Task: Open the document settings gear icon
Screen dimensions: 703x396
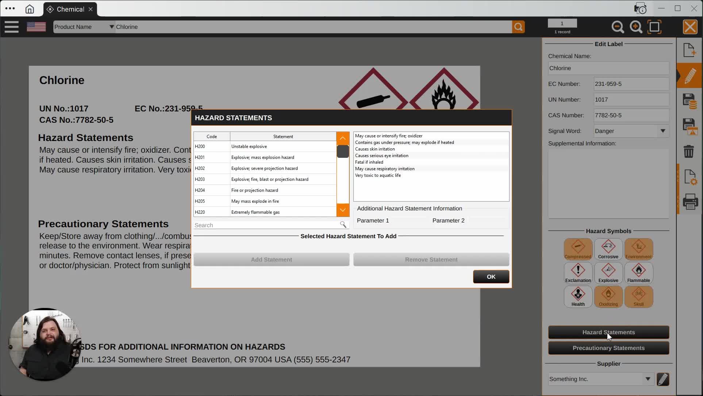Action: (x=690, y=177)
